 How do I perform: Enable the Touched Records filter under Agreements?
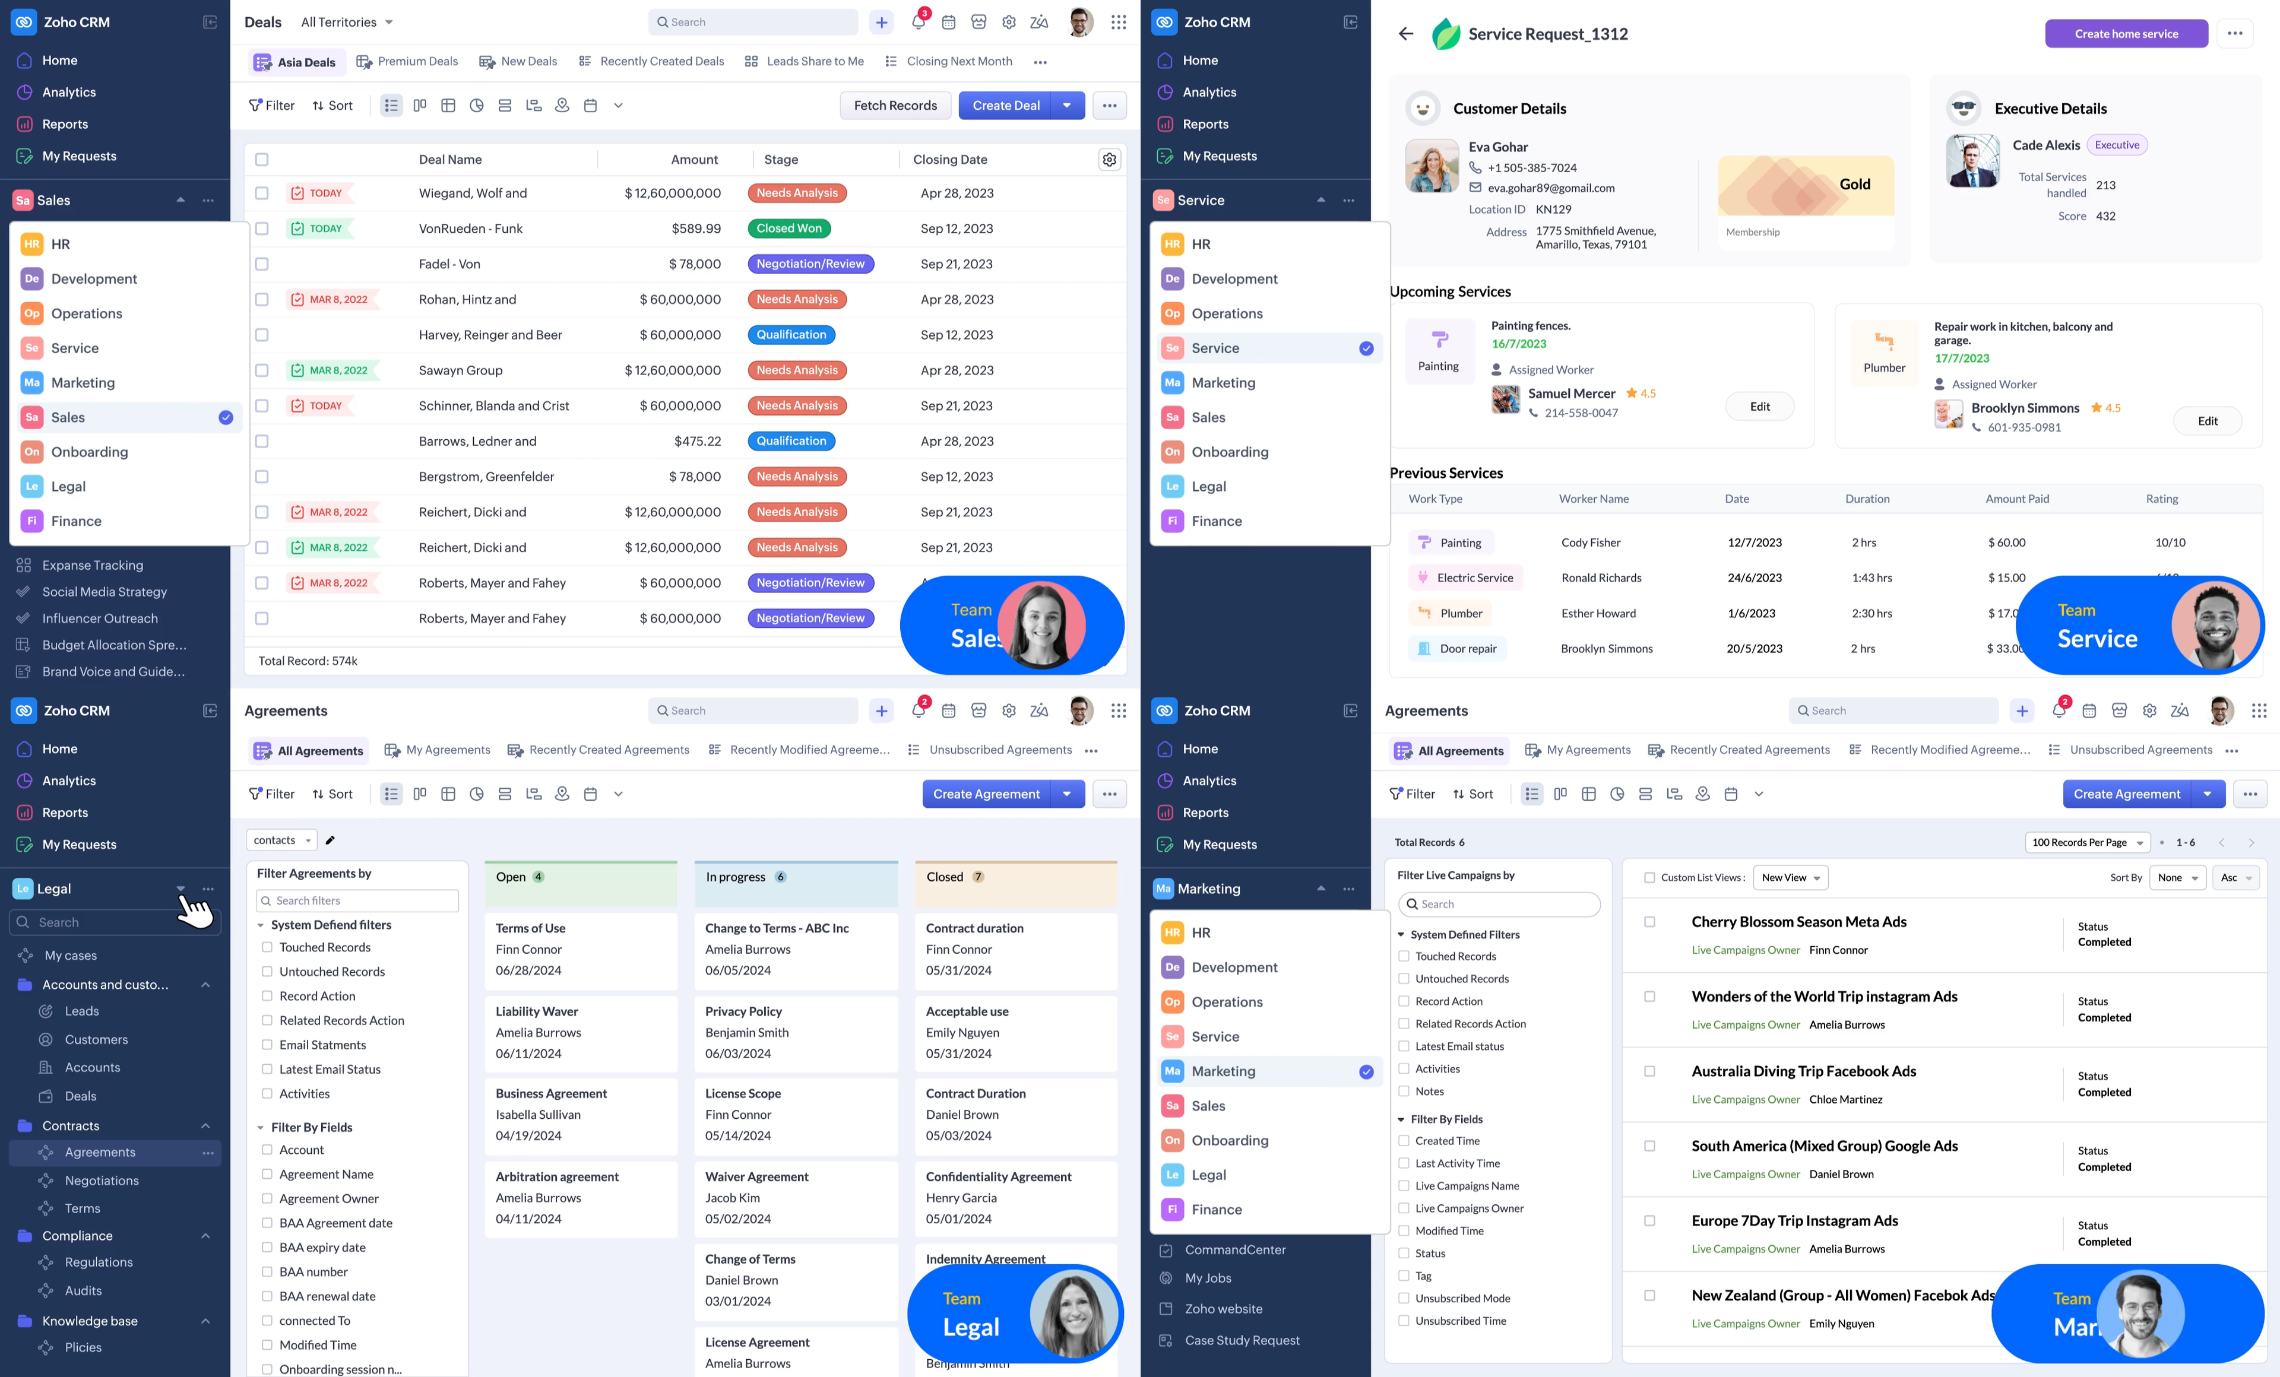coord(267,947)
